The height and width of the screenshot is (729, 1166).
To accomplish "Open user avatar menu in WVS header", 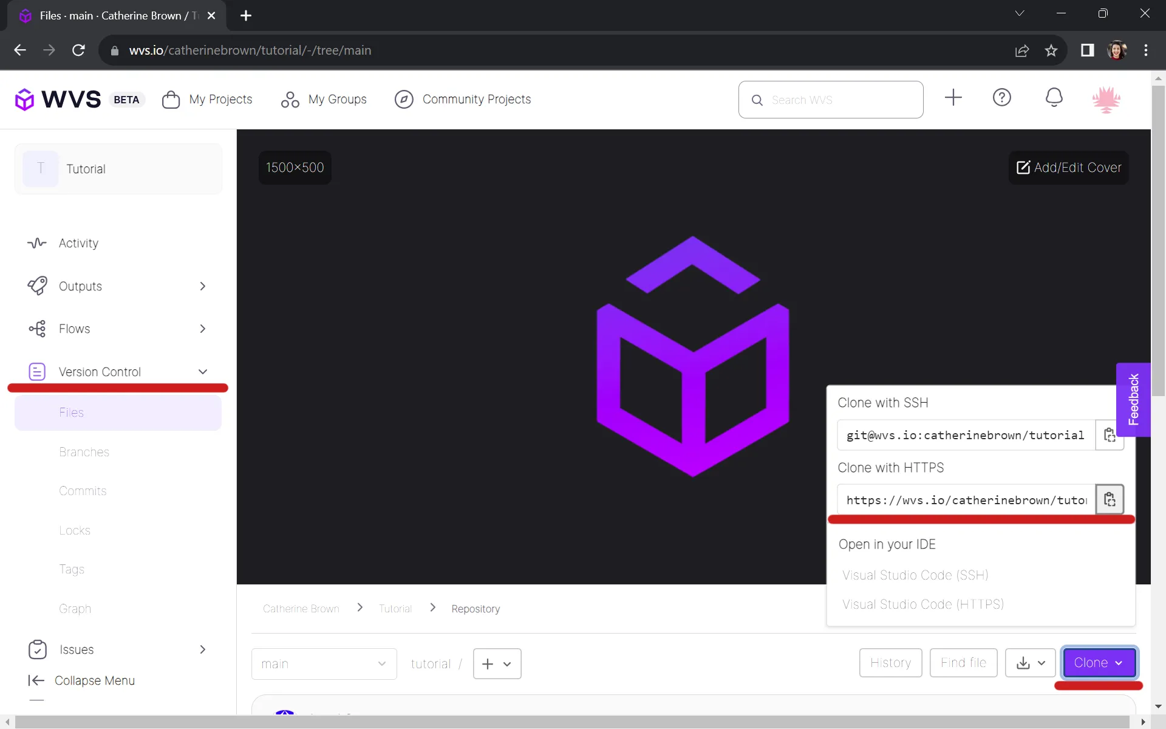I will point(1106,100).
